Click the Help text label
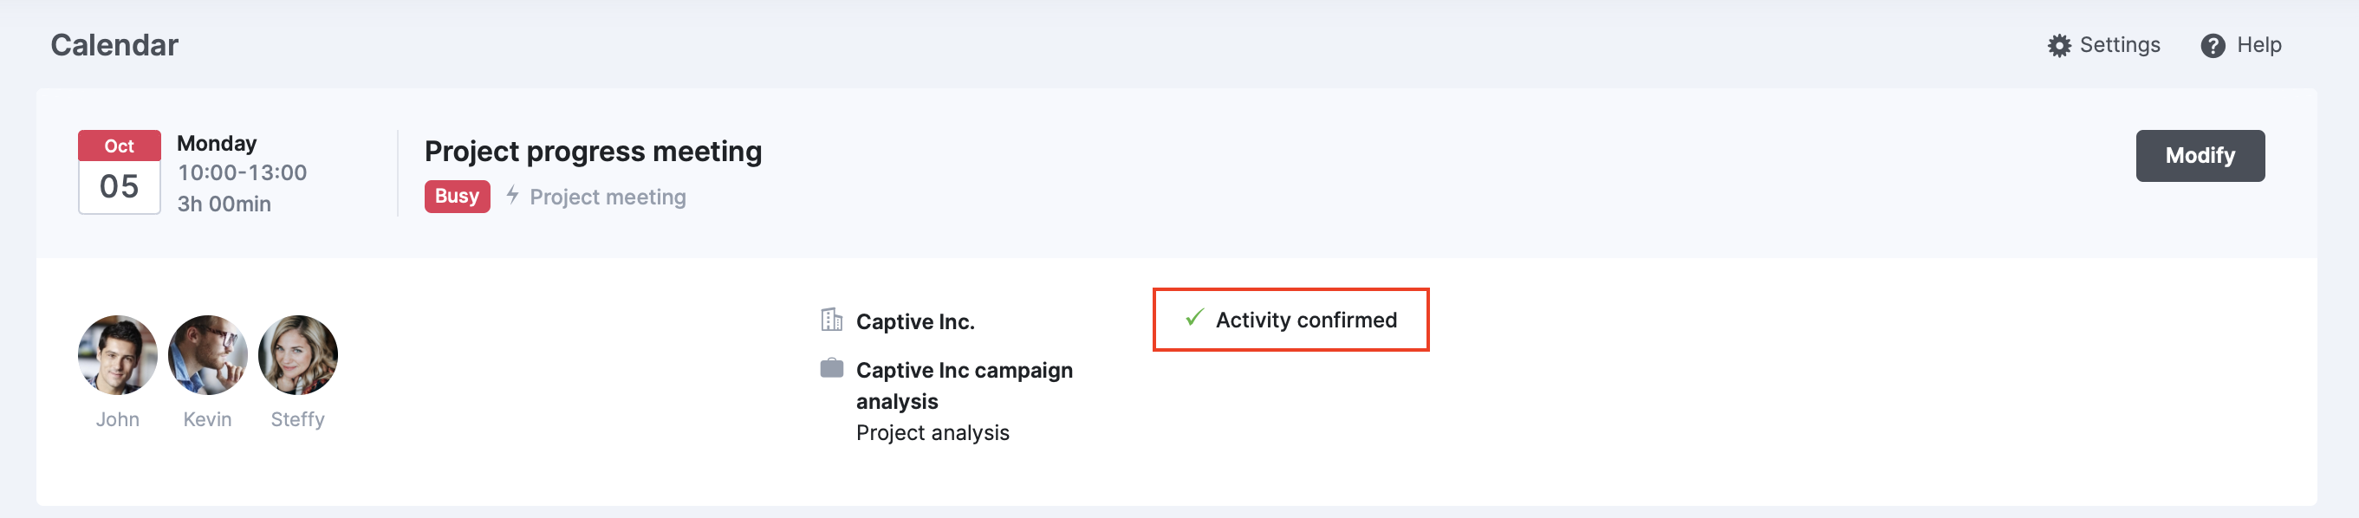The width and height of the screenshot is (2359, 518). click(2258, 45)
